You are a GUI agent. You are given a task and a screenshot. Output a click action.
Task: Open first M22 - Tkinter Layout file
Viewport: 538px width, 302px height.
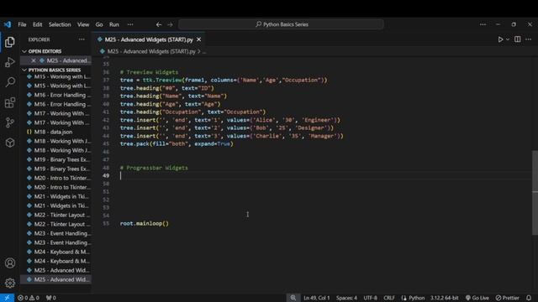56,215
